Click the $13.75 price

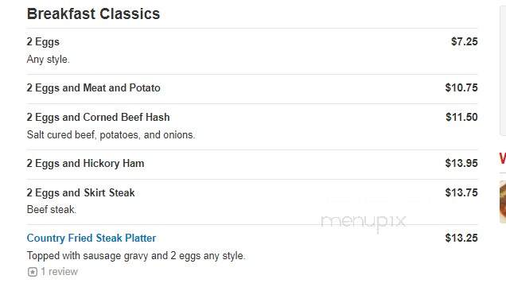461,192
